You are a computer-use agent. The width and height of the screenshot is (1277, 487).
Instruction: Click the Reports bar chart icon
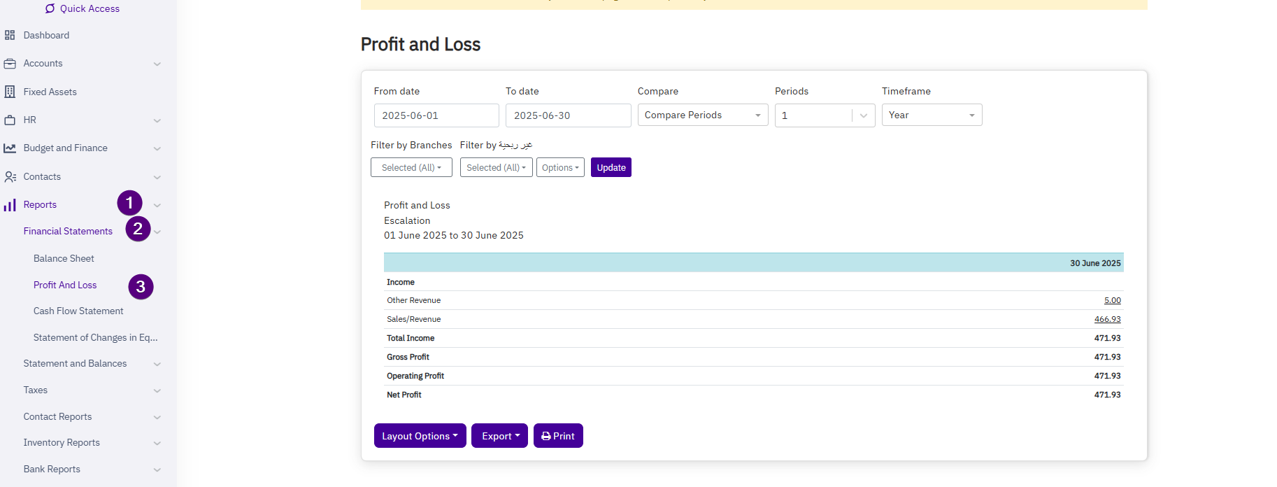coord(10,205)
